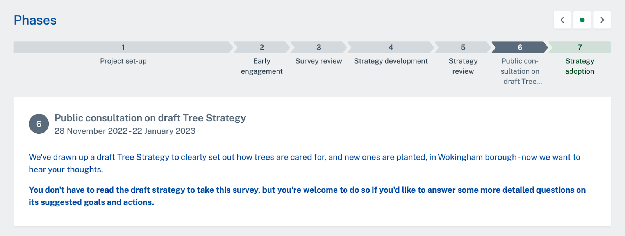Screen dimensions: 625x236
Task: Click the Public consultation on draft Tree Strategy heading
Action: coord(150,118)
